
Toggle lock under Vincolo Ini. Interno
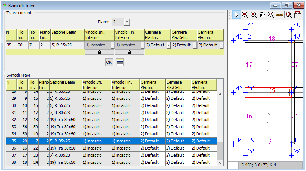[x=100, y=52]
